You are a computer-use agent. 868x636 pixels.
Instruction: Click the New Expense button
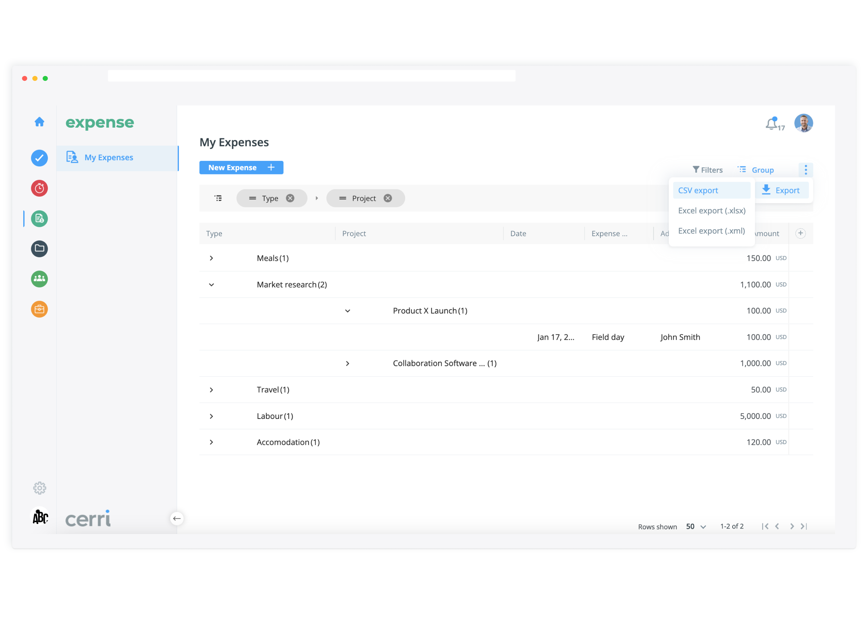pos(241,167)
